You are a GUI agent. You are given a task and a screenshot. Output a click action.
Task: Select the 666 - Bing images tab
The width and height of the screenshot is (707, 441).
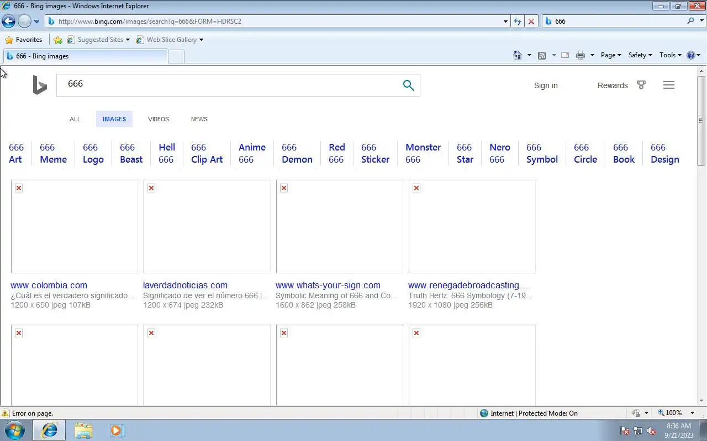coord(85,56)
